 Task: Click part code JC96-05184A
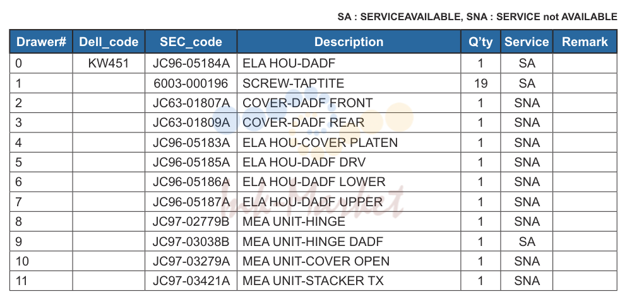191,64
